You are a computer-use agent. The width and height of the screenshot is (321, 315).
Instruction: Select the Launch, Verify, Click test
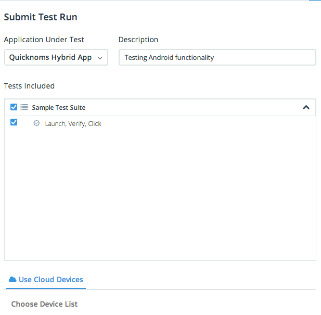click(73, 124)
